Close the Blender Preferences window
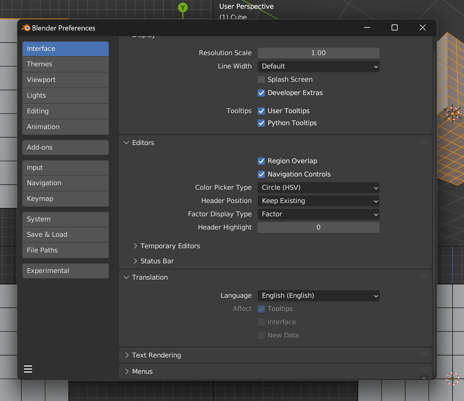Image resolution: width=464 pixels, height=401 pixels. 423,28
